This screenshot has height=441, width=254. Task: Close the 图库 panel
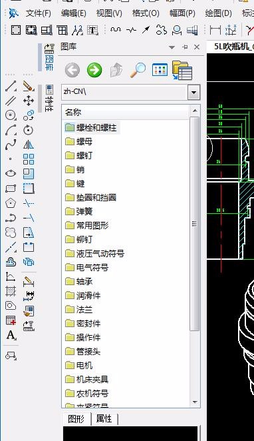[x=197, y=47]
